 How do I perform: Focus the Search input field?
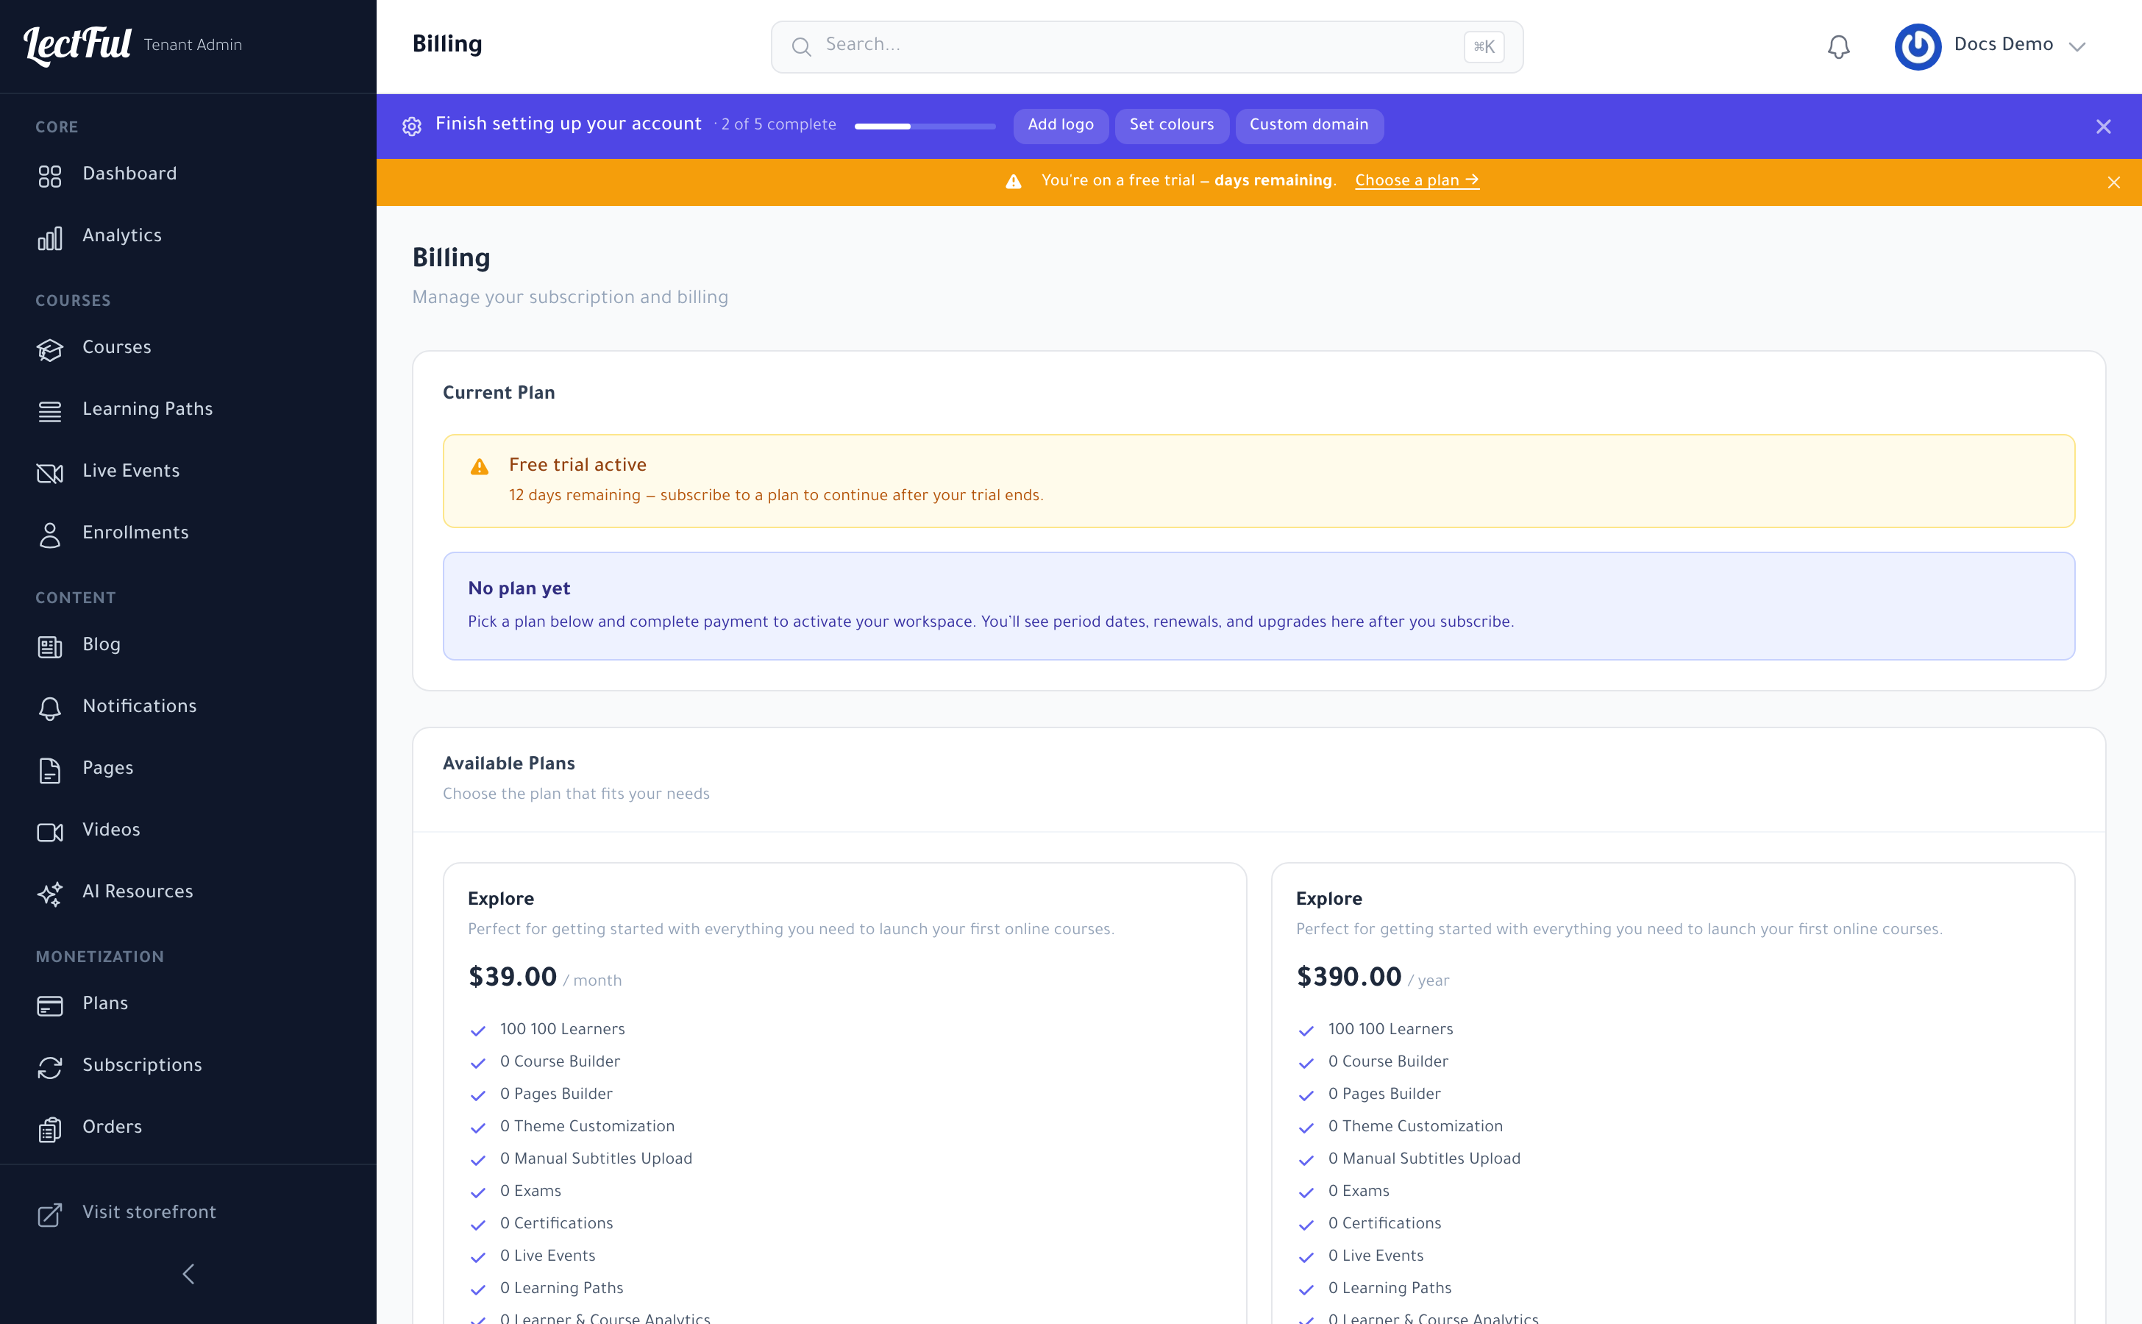pyautogui.click(x=1146, y=46)
